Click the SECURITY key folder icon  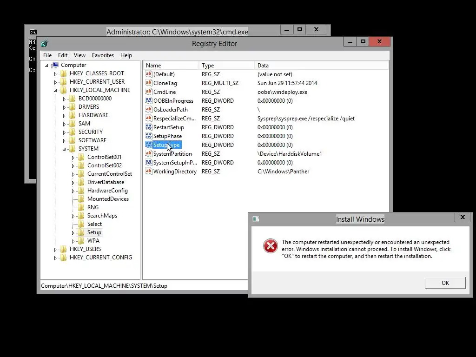[x=73, y=132]
